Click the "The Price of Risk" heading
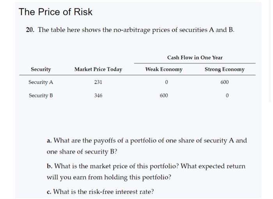The height and width of the screenshot is (199, 273). [56, 12]
